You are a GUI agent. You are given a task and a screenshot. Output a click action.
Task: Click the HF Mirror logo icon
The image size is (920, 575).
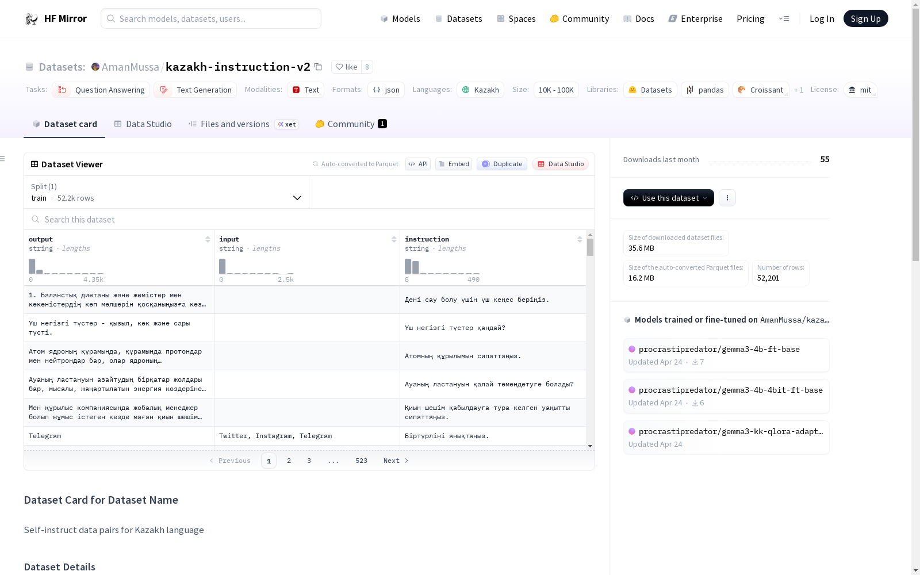[31, 19]
